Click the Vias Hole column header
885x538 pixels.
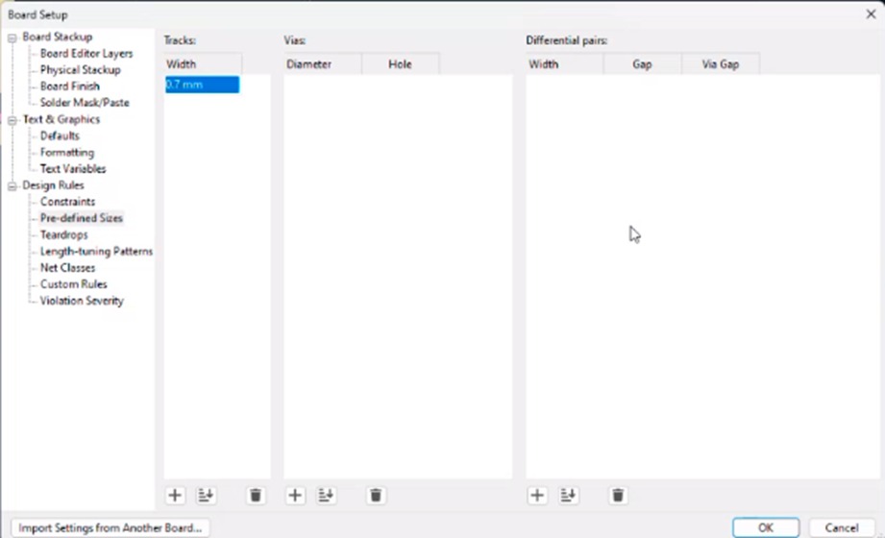tap(400, 64)
